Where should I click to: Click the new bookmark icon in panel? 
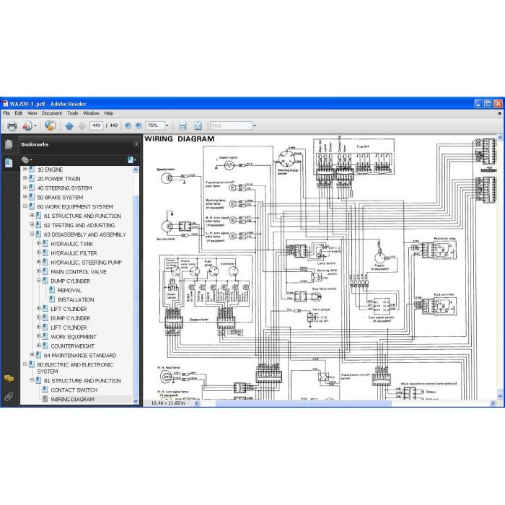(131, 159)
